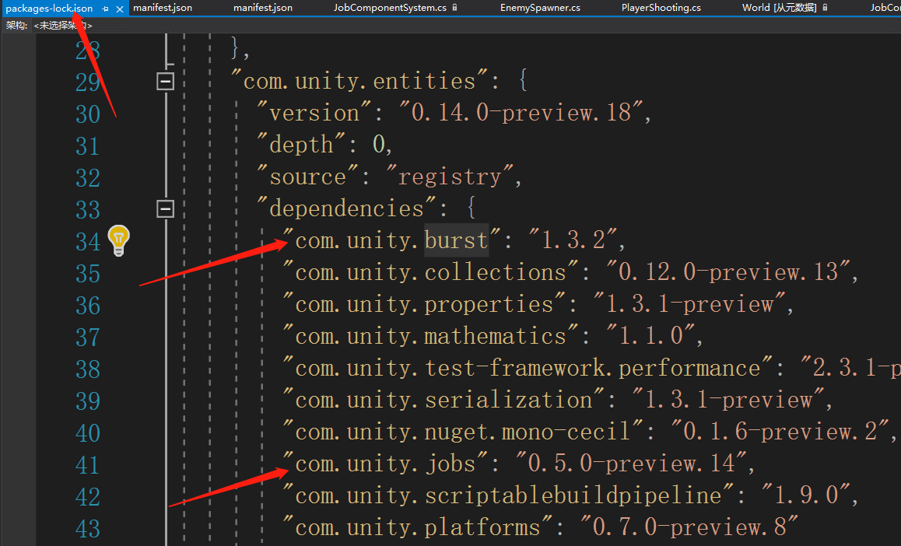Click the pin icon on packages-lock.json tab
Image resolution: width=901 pixels, height=546 pixels.
(107, 9)
